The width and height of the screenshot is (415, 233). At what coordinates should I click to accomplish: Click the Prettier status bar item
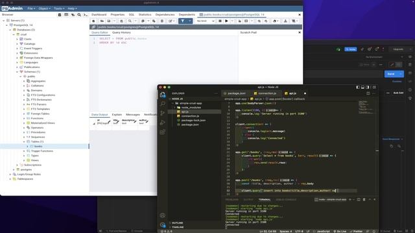(x=356, y=231)
